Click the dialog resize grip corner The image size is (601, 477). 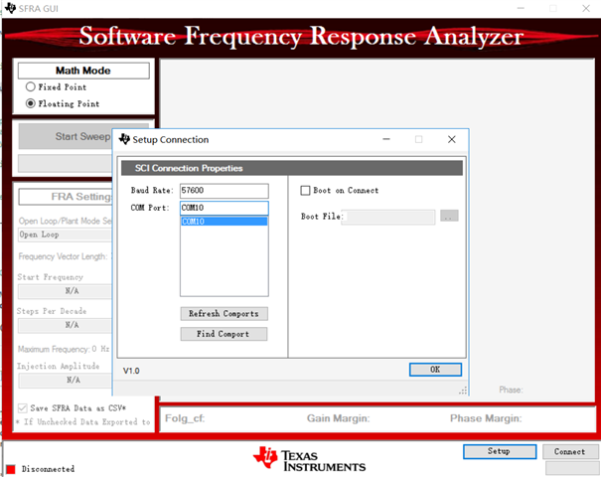tap(463, 391)
